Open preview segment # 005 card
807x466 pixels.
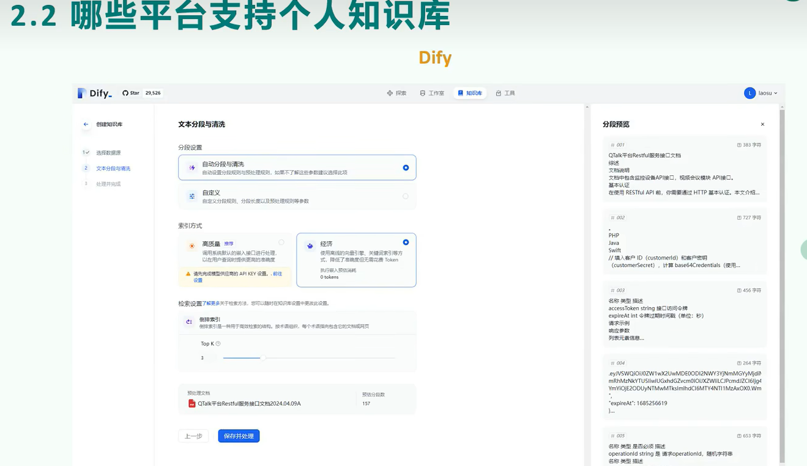[x=684, y=446]
